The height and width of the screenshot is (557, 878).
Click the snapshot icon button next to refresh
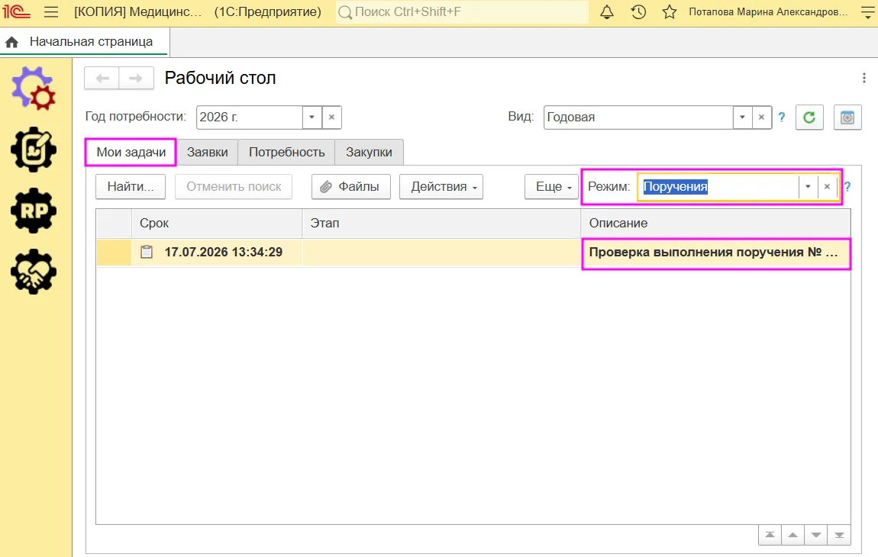coord(847,118)
